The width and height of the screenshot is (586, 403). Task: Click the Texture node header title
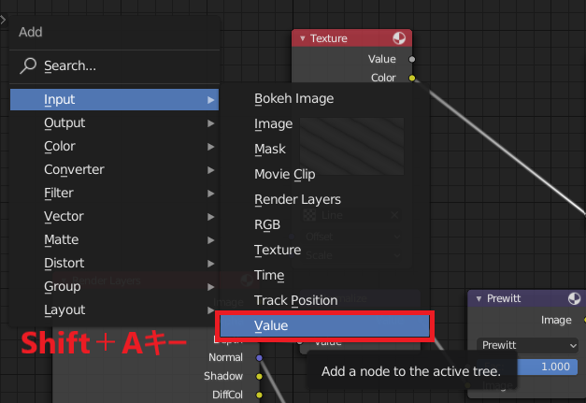pos(328,38)
